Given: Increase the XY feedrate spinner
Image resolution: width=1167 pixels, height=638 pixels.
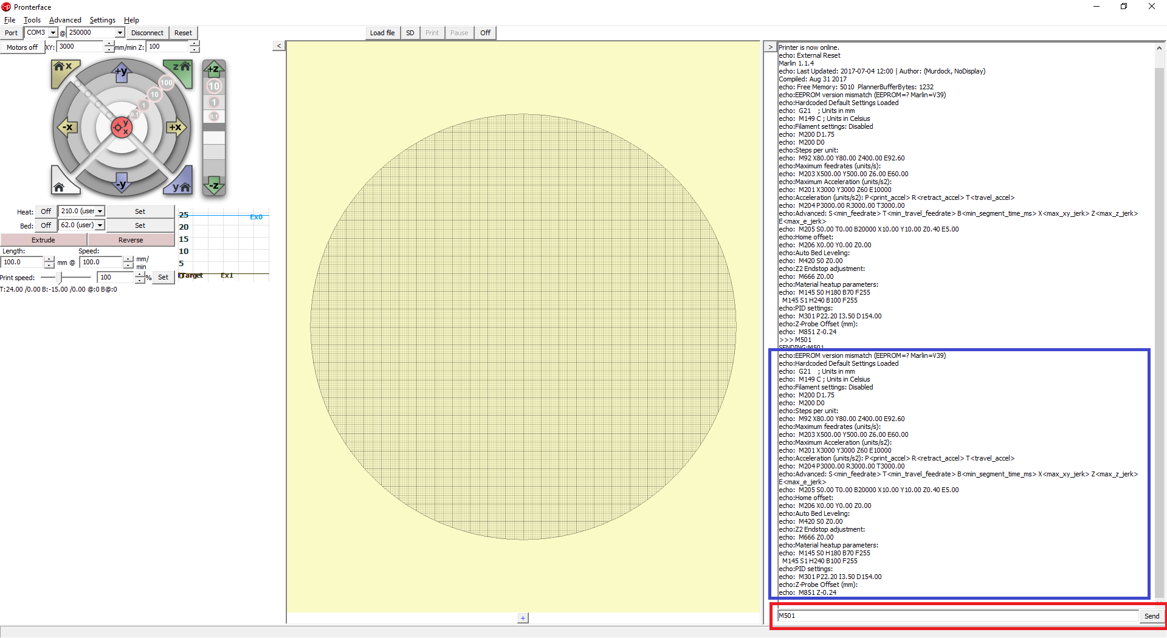Looking at the screenshot, I should click(x=109, y=44).
